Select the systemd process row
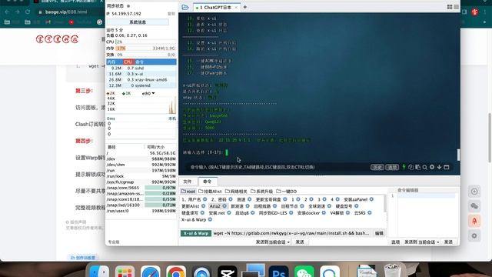Image resolution: width=492 pixels, height=277 pixels. tap(141, 85)
